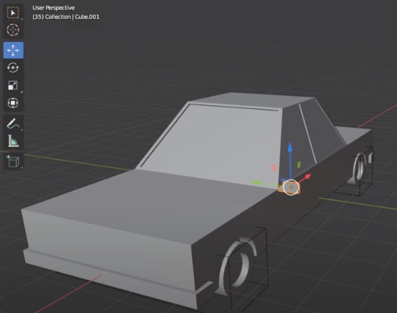Image resolution: width=397 pixels, height=313 pixels.
Task: Click the green plane handle on gizmo
Action: [x=299, y=165]
